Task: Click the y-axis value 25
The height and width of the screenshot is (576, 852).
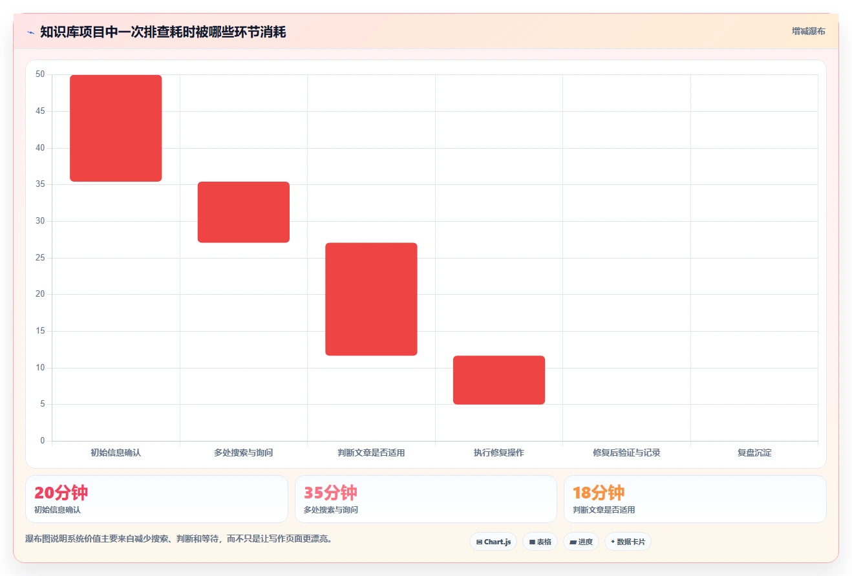Action: (x=40, y=257)
